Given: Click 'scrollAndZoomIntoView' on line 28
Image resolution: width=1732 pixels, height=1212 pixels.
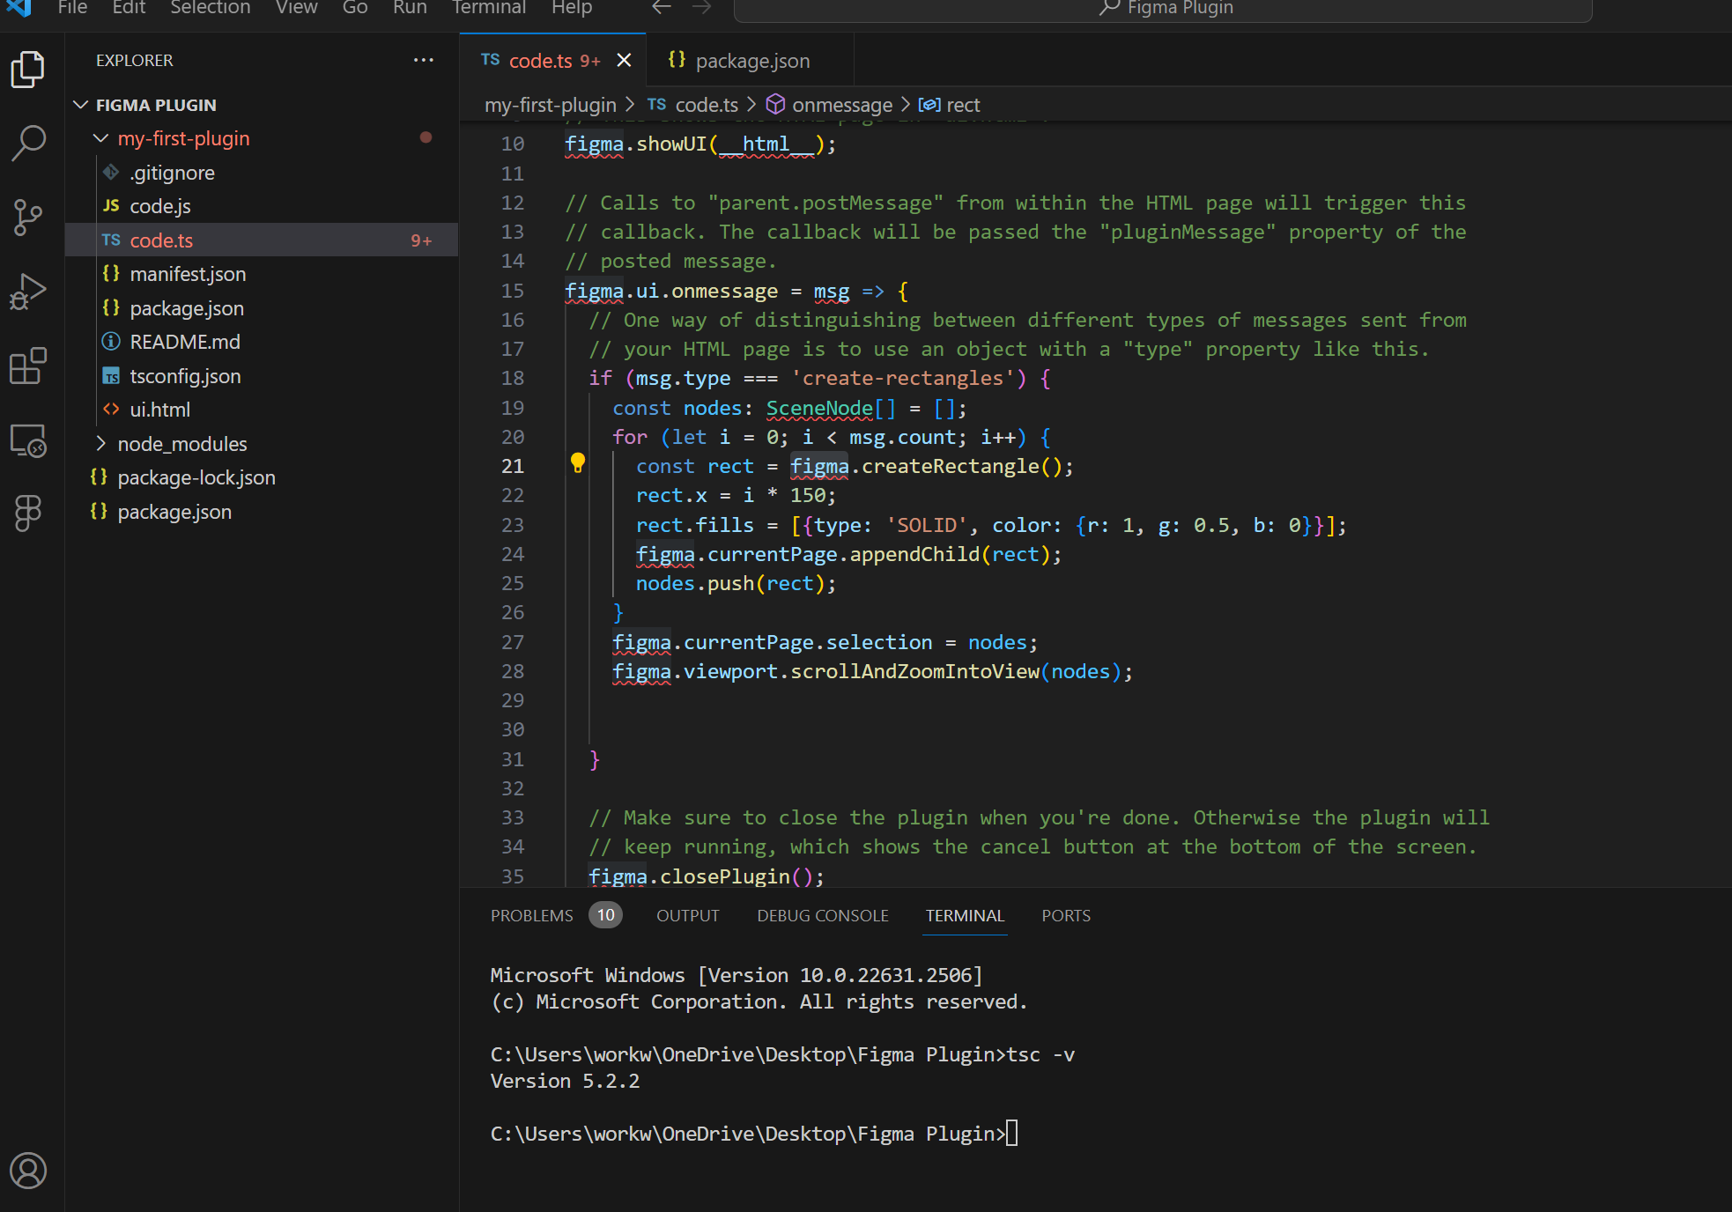Looking at the screenshot, I should tap(914, 671).
